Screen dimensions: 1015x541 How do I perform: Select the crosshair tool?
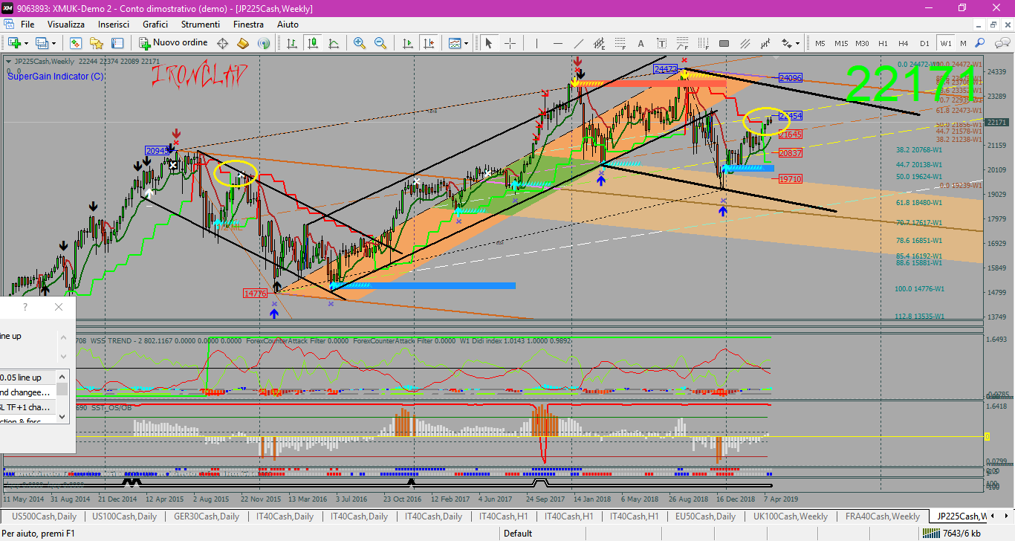(510, 43)
